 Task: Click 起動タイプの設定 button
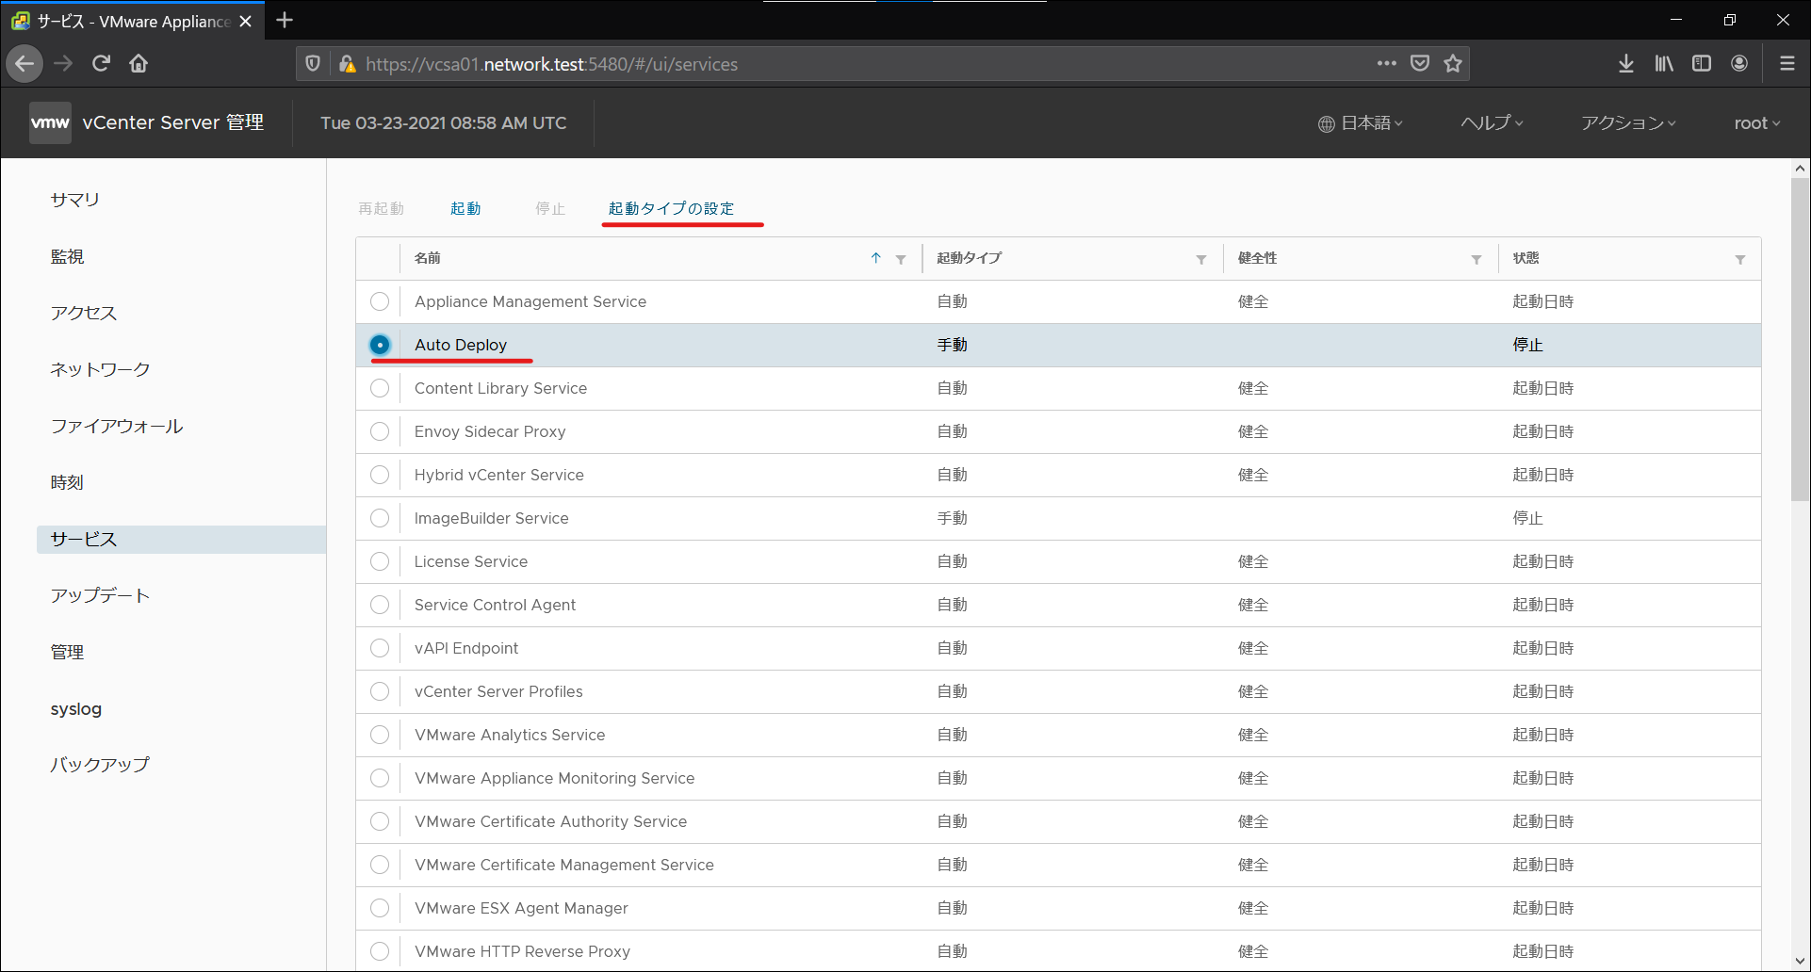click(x=671, y=208)
